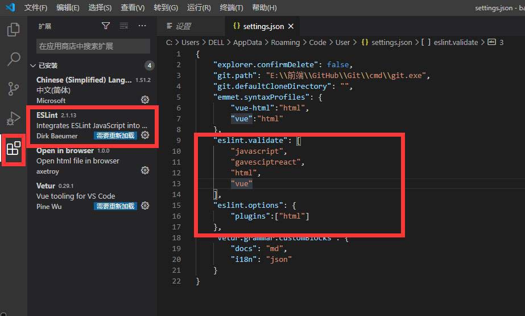
Task: Open the Source Control view
Action: pos(14,89)
